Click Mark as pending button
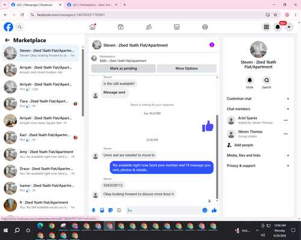301x240 pixels. [123, 68]
